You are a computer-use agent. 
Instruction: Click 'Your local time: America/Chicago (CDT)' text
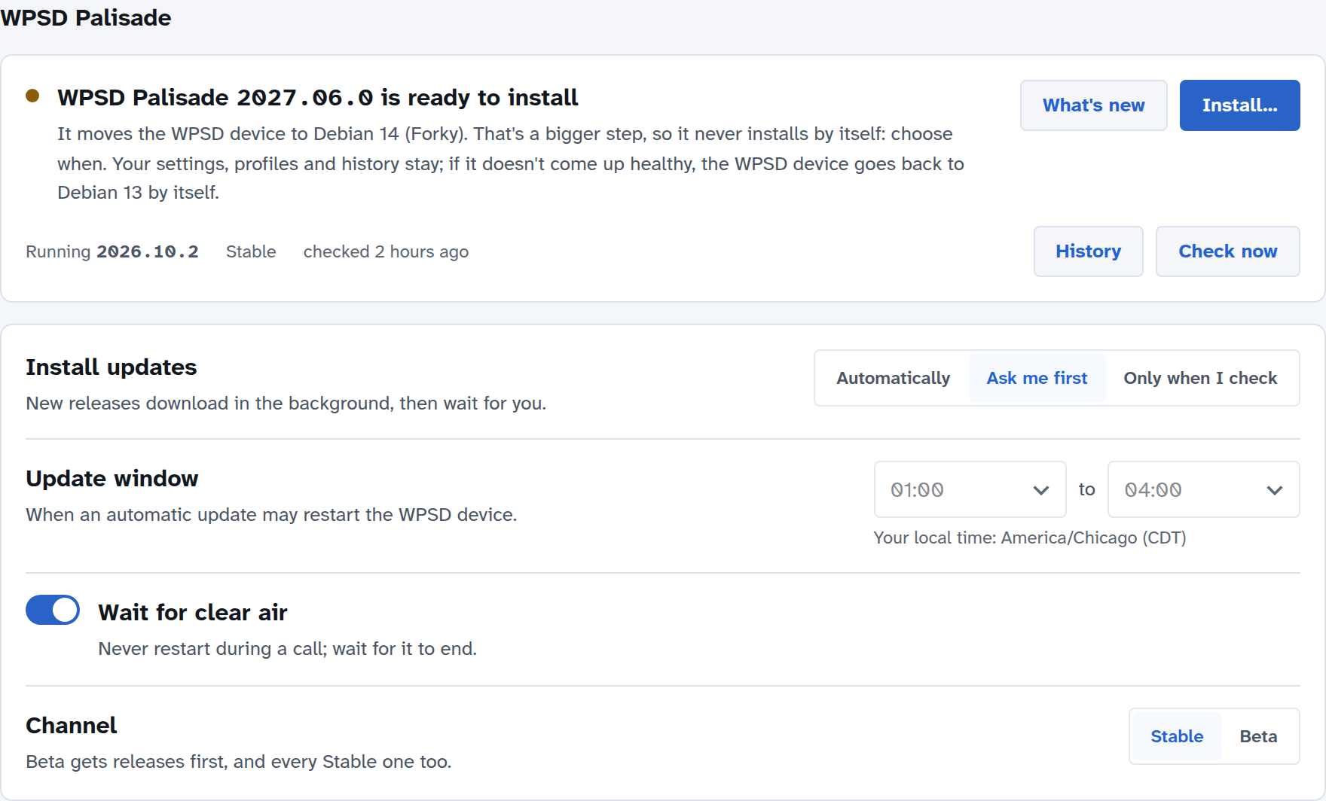1030,538
